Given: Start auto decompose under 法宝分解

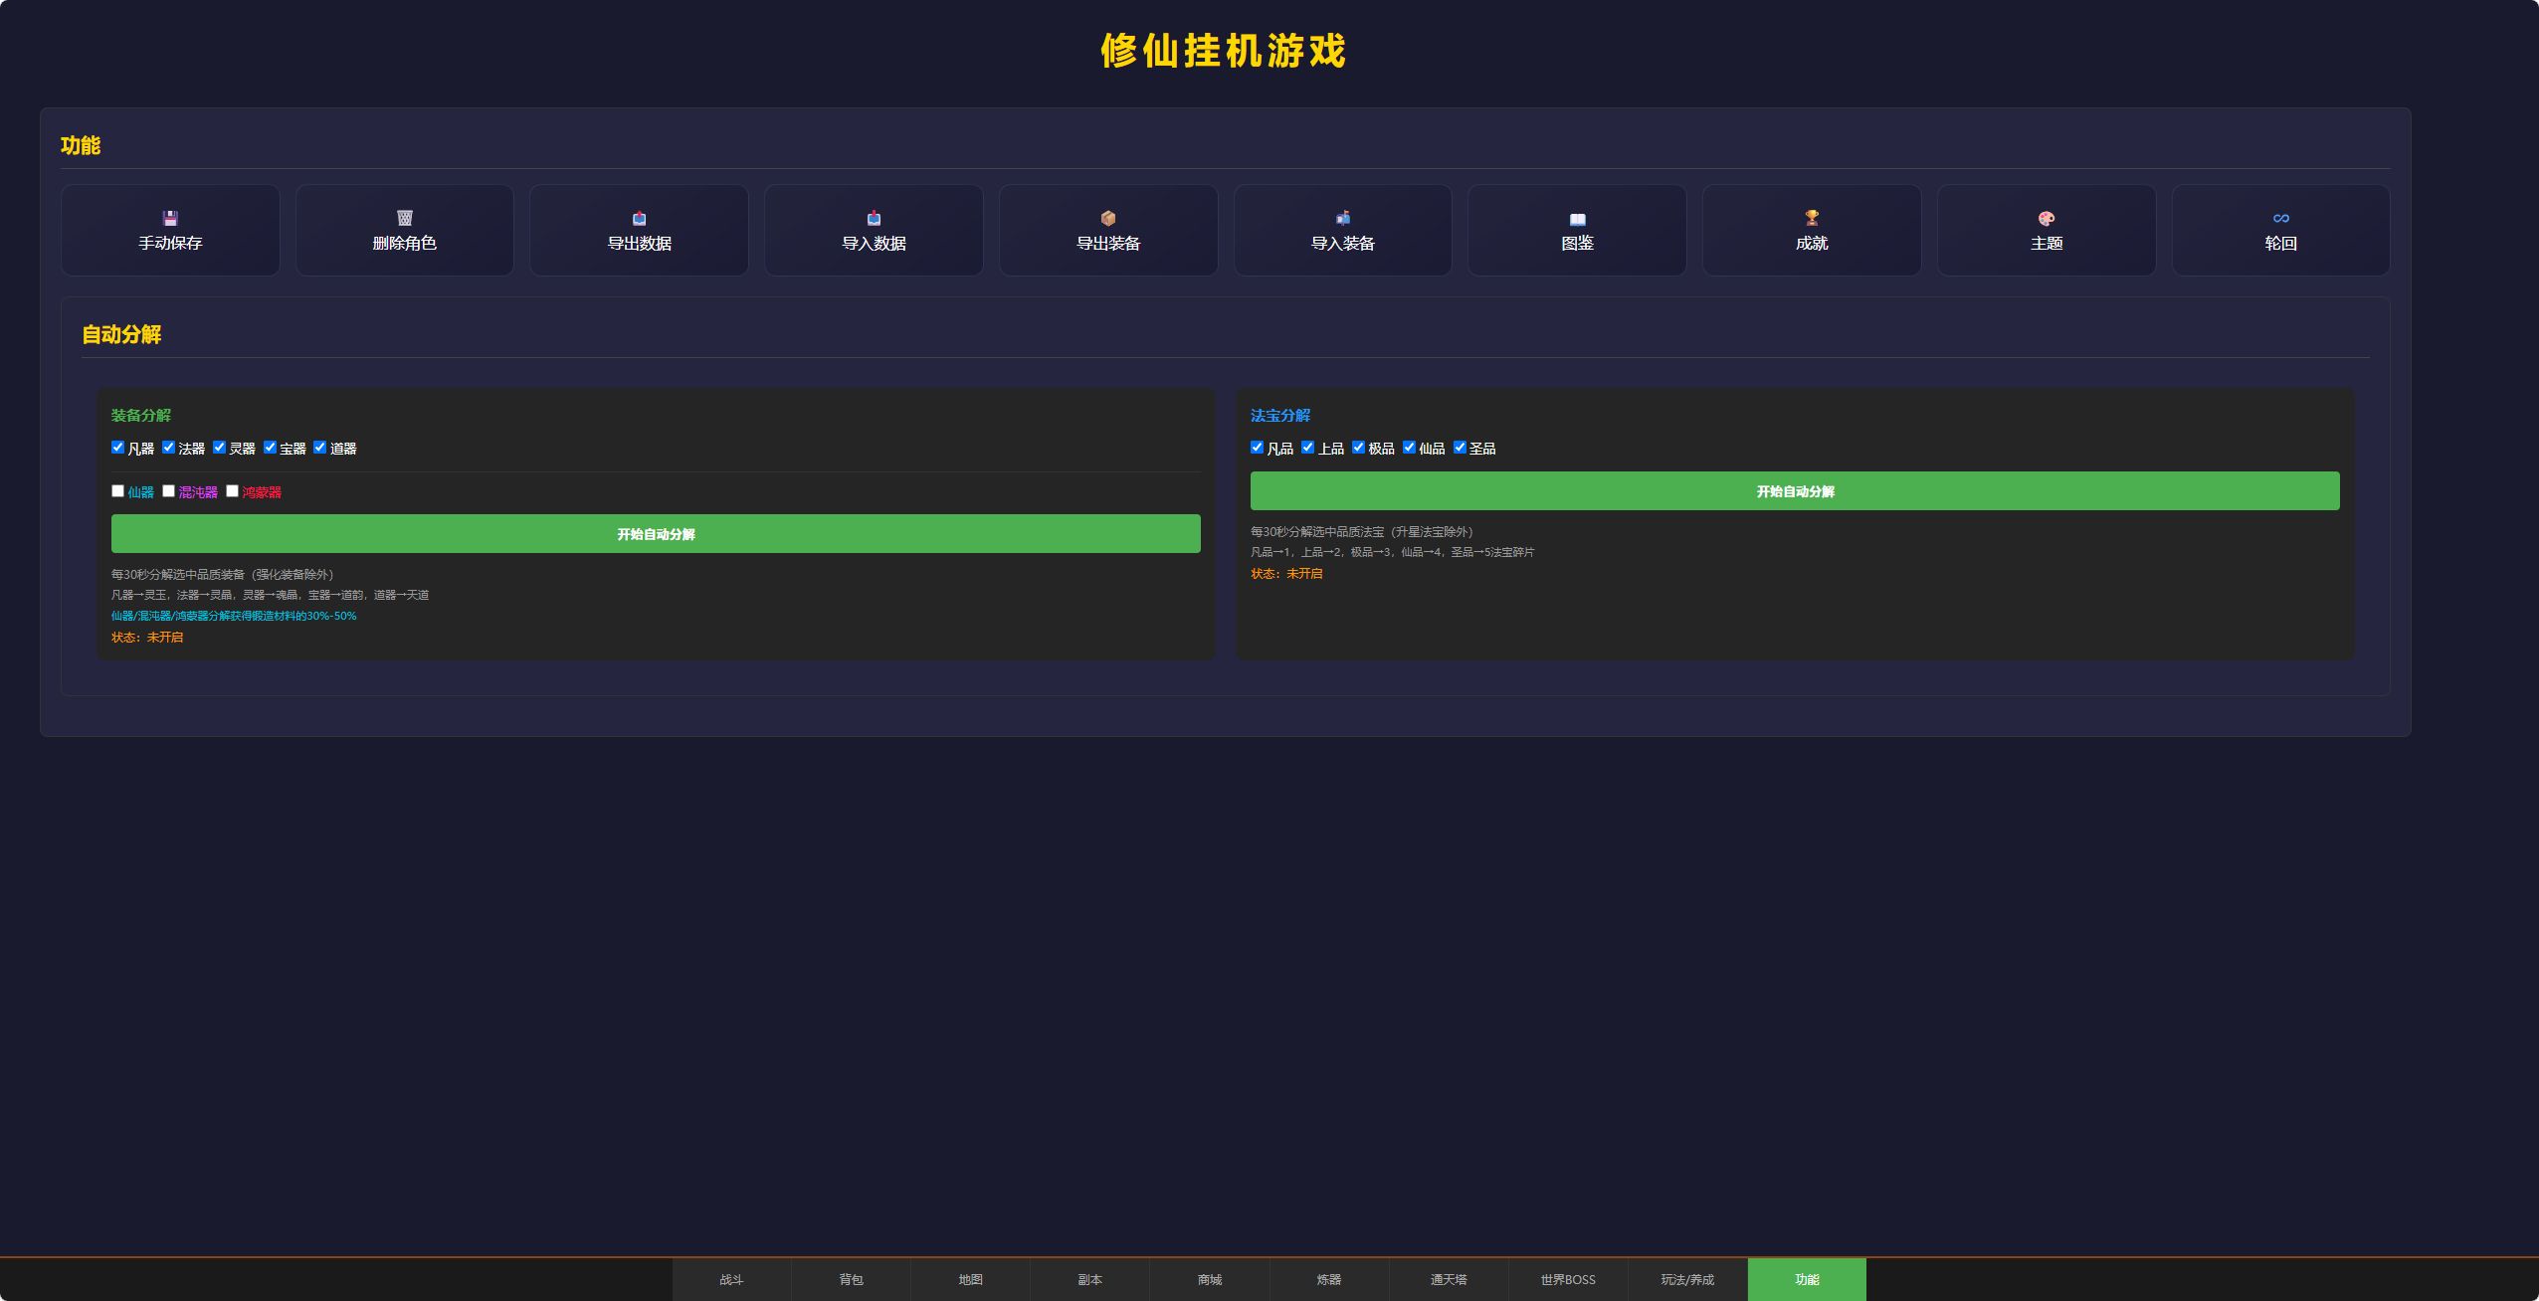Looking at the screenshot, I should pos(1795,491).
